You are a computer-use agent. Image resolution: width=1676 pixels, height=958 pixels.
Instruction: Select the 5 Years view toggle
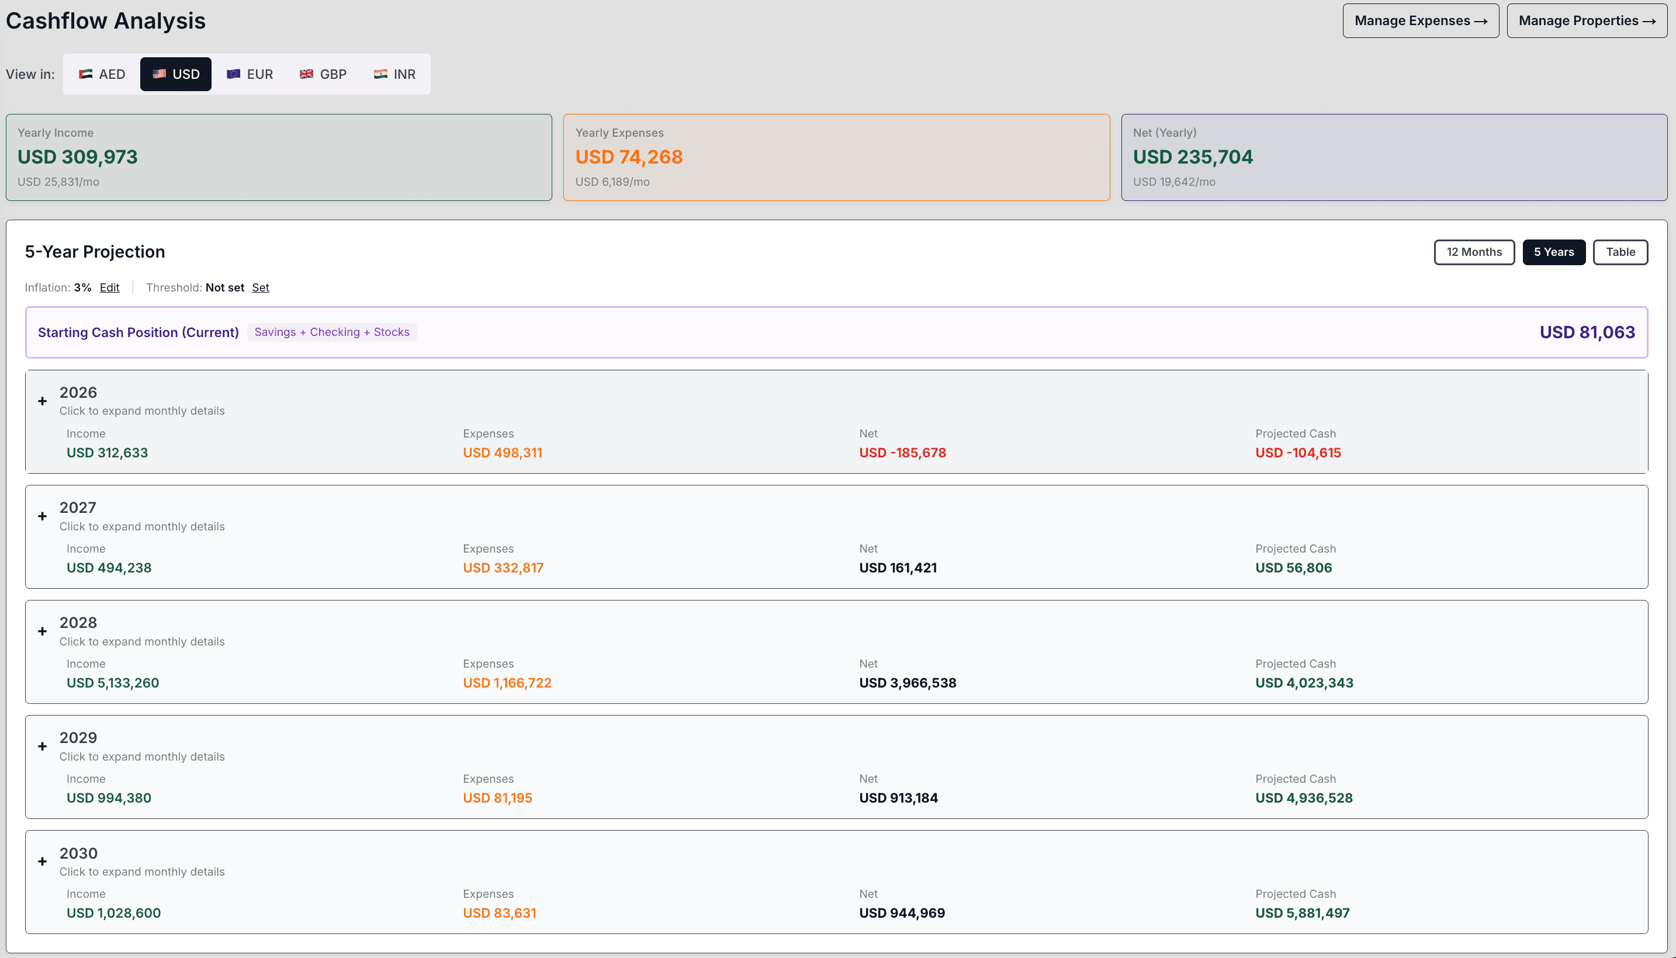(1554, 252)
